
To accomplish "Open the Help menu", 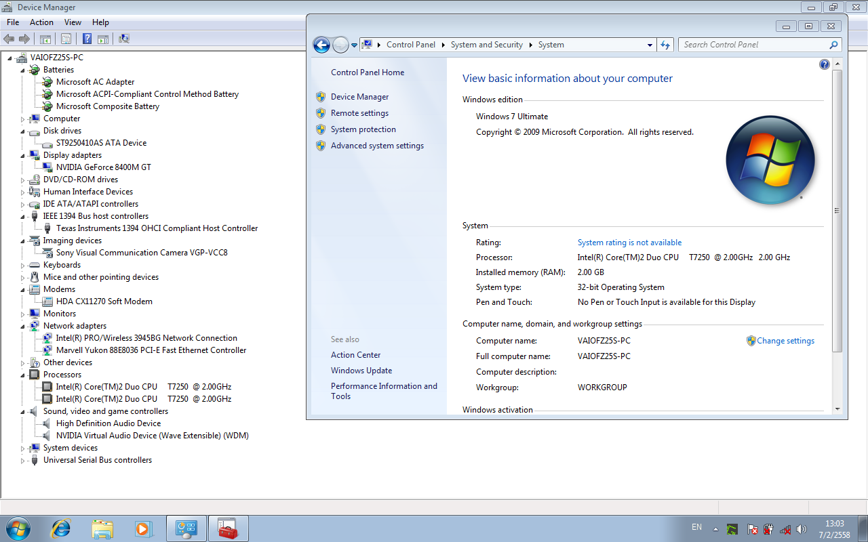I will (100, 22).
